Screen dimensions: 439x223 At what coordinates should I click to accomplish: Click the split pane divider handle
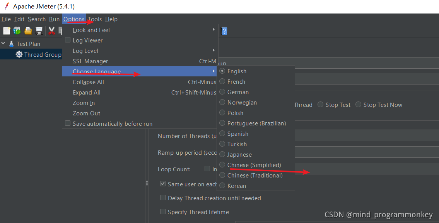pos(147,183)
